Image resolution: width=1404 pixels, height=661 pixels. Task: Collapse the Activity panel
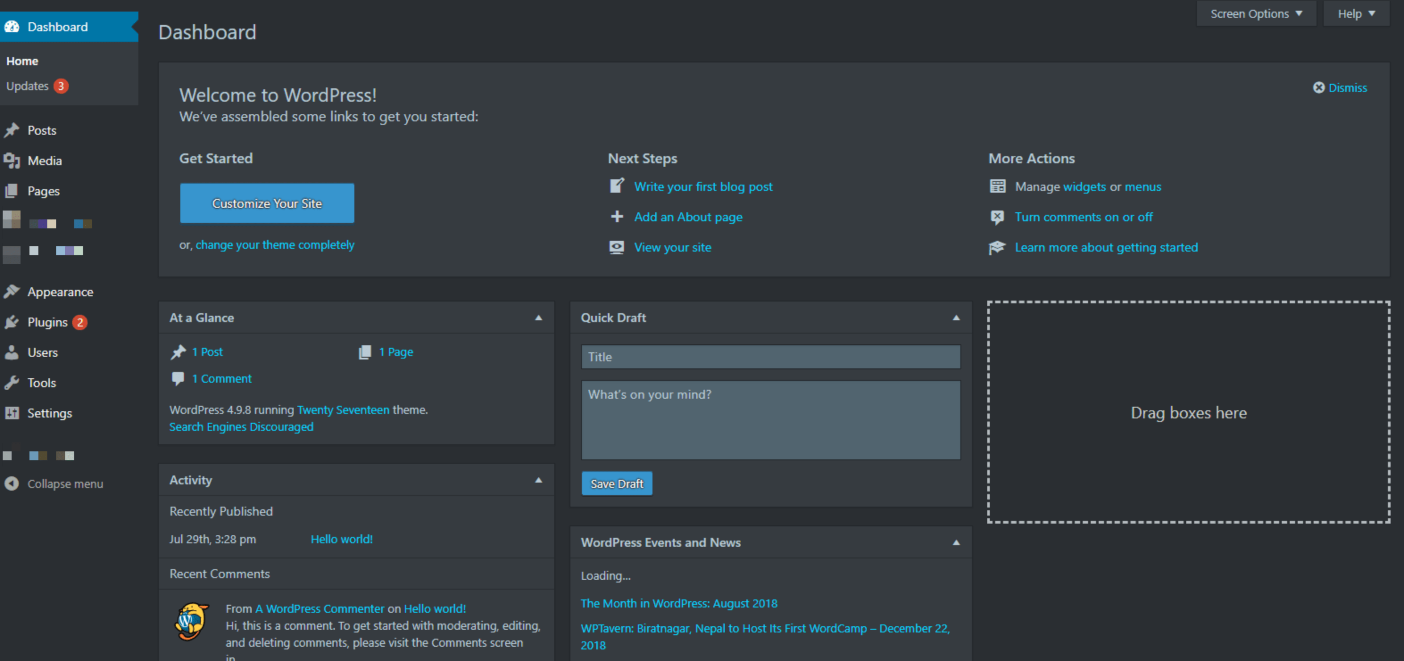(538, 480)
